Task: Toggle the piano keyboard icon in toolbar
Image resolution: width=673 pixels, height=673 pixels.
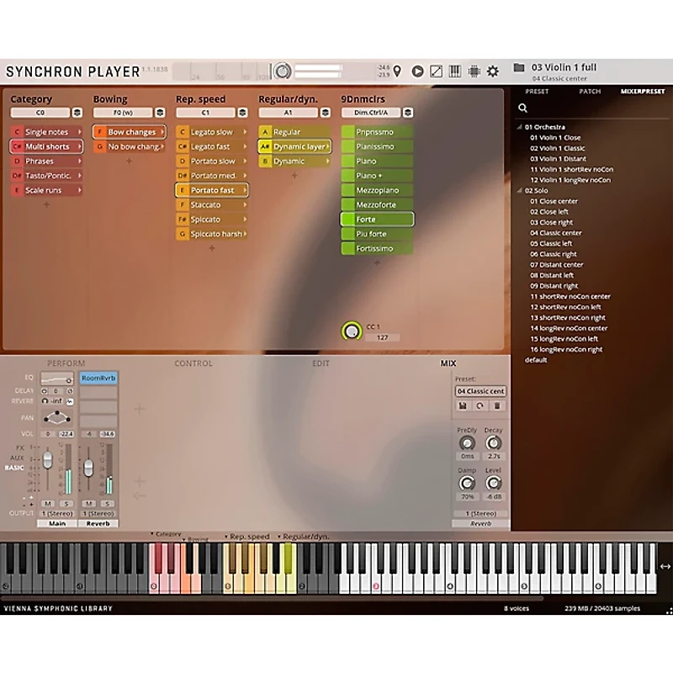Action: point(455,72)
